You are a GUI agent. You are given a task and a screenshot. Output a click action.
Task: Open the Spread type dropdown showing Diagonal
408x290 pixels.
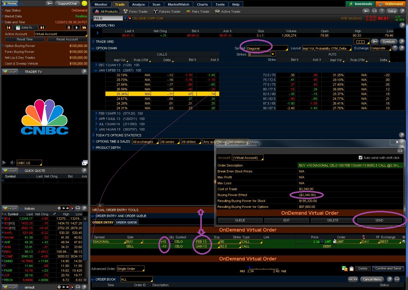coord(267,48)
